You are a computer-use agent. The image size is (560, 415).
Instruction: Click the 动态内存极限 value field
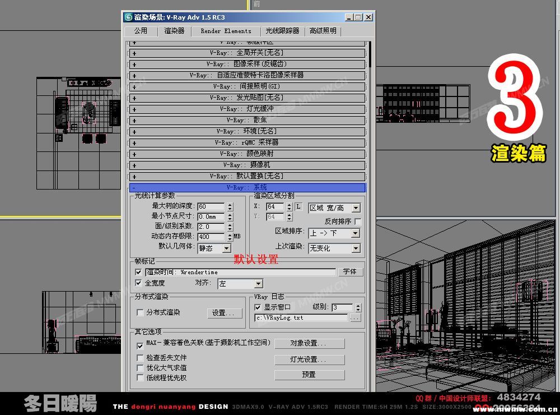pos(211,237)
